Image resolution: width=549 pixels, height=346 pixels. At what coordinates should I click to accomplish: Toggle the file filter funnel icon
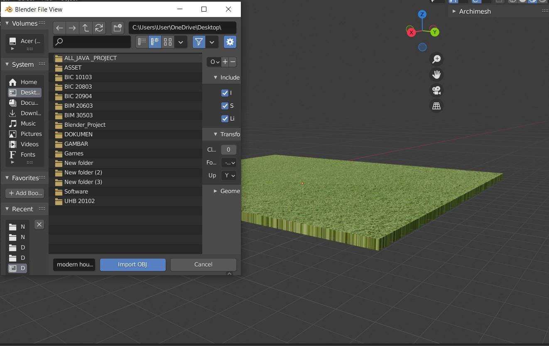(x=199, y=42)
